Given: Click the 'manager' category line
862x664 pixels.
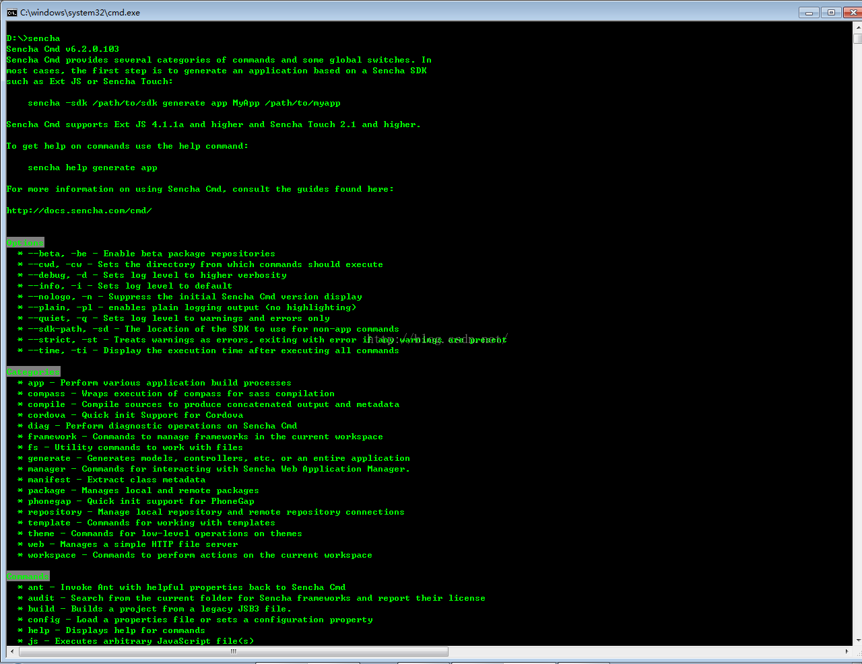Looking at the screenshot, I should coord(213,469).
